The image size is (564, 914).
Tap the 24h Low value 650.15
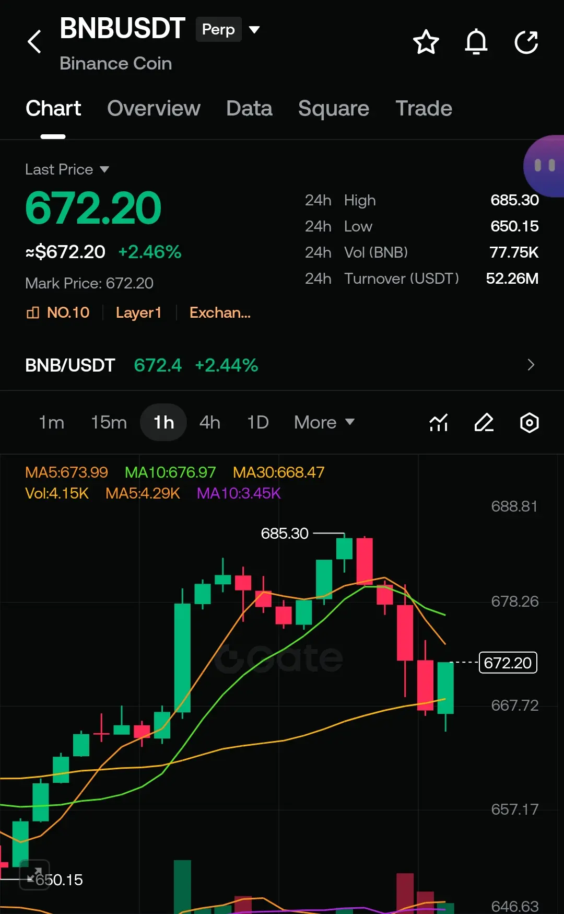coord(514,226)
